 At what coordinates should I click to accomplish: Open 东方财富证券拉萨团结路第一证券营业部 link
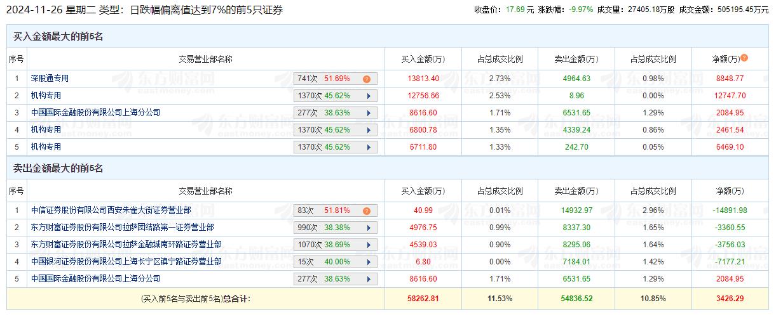[x=122, y=228]
